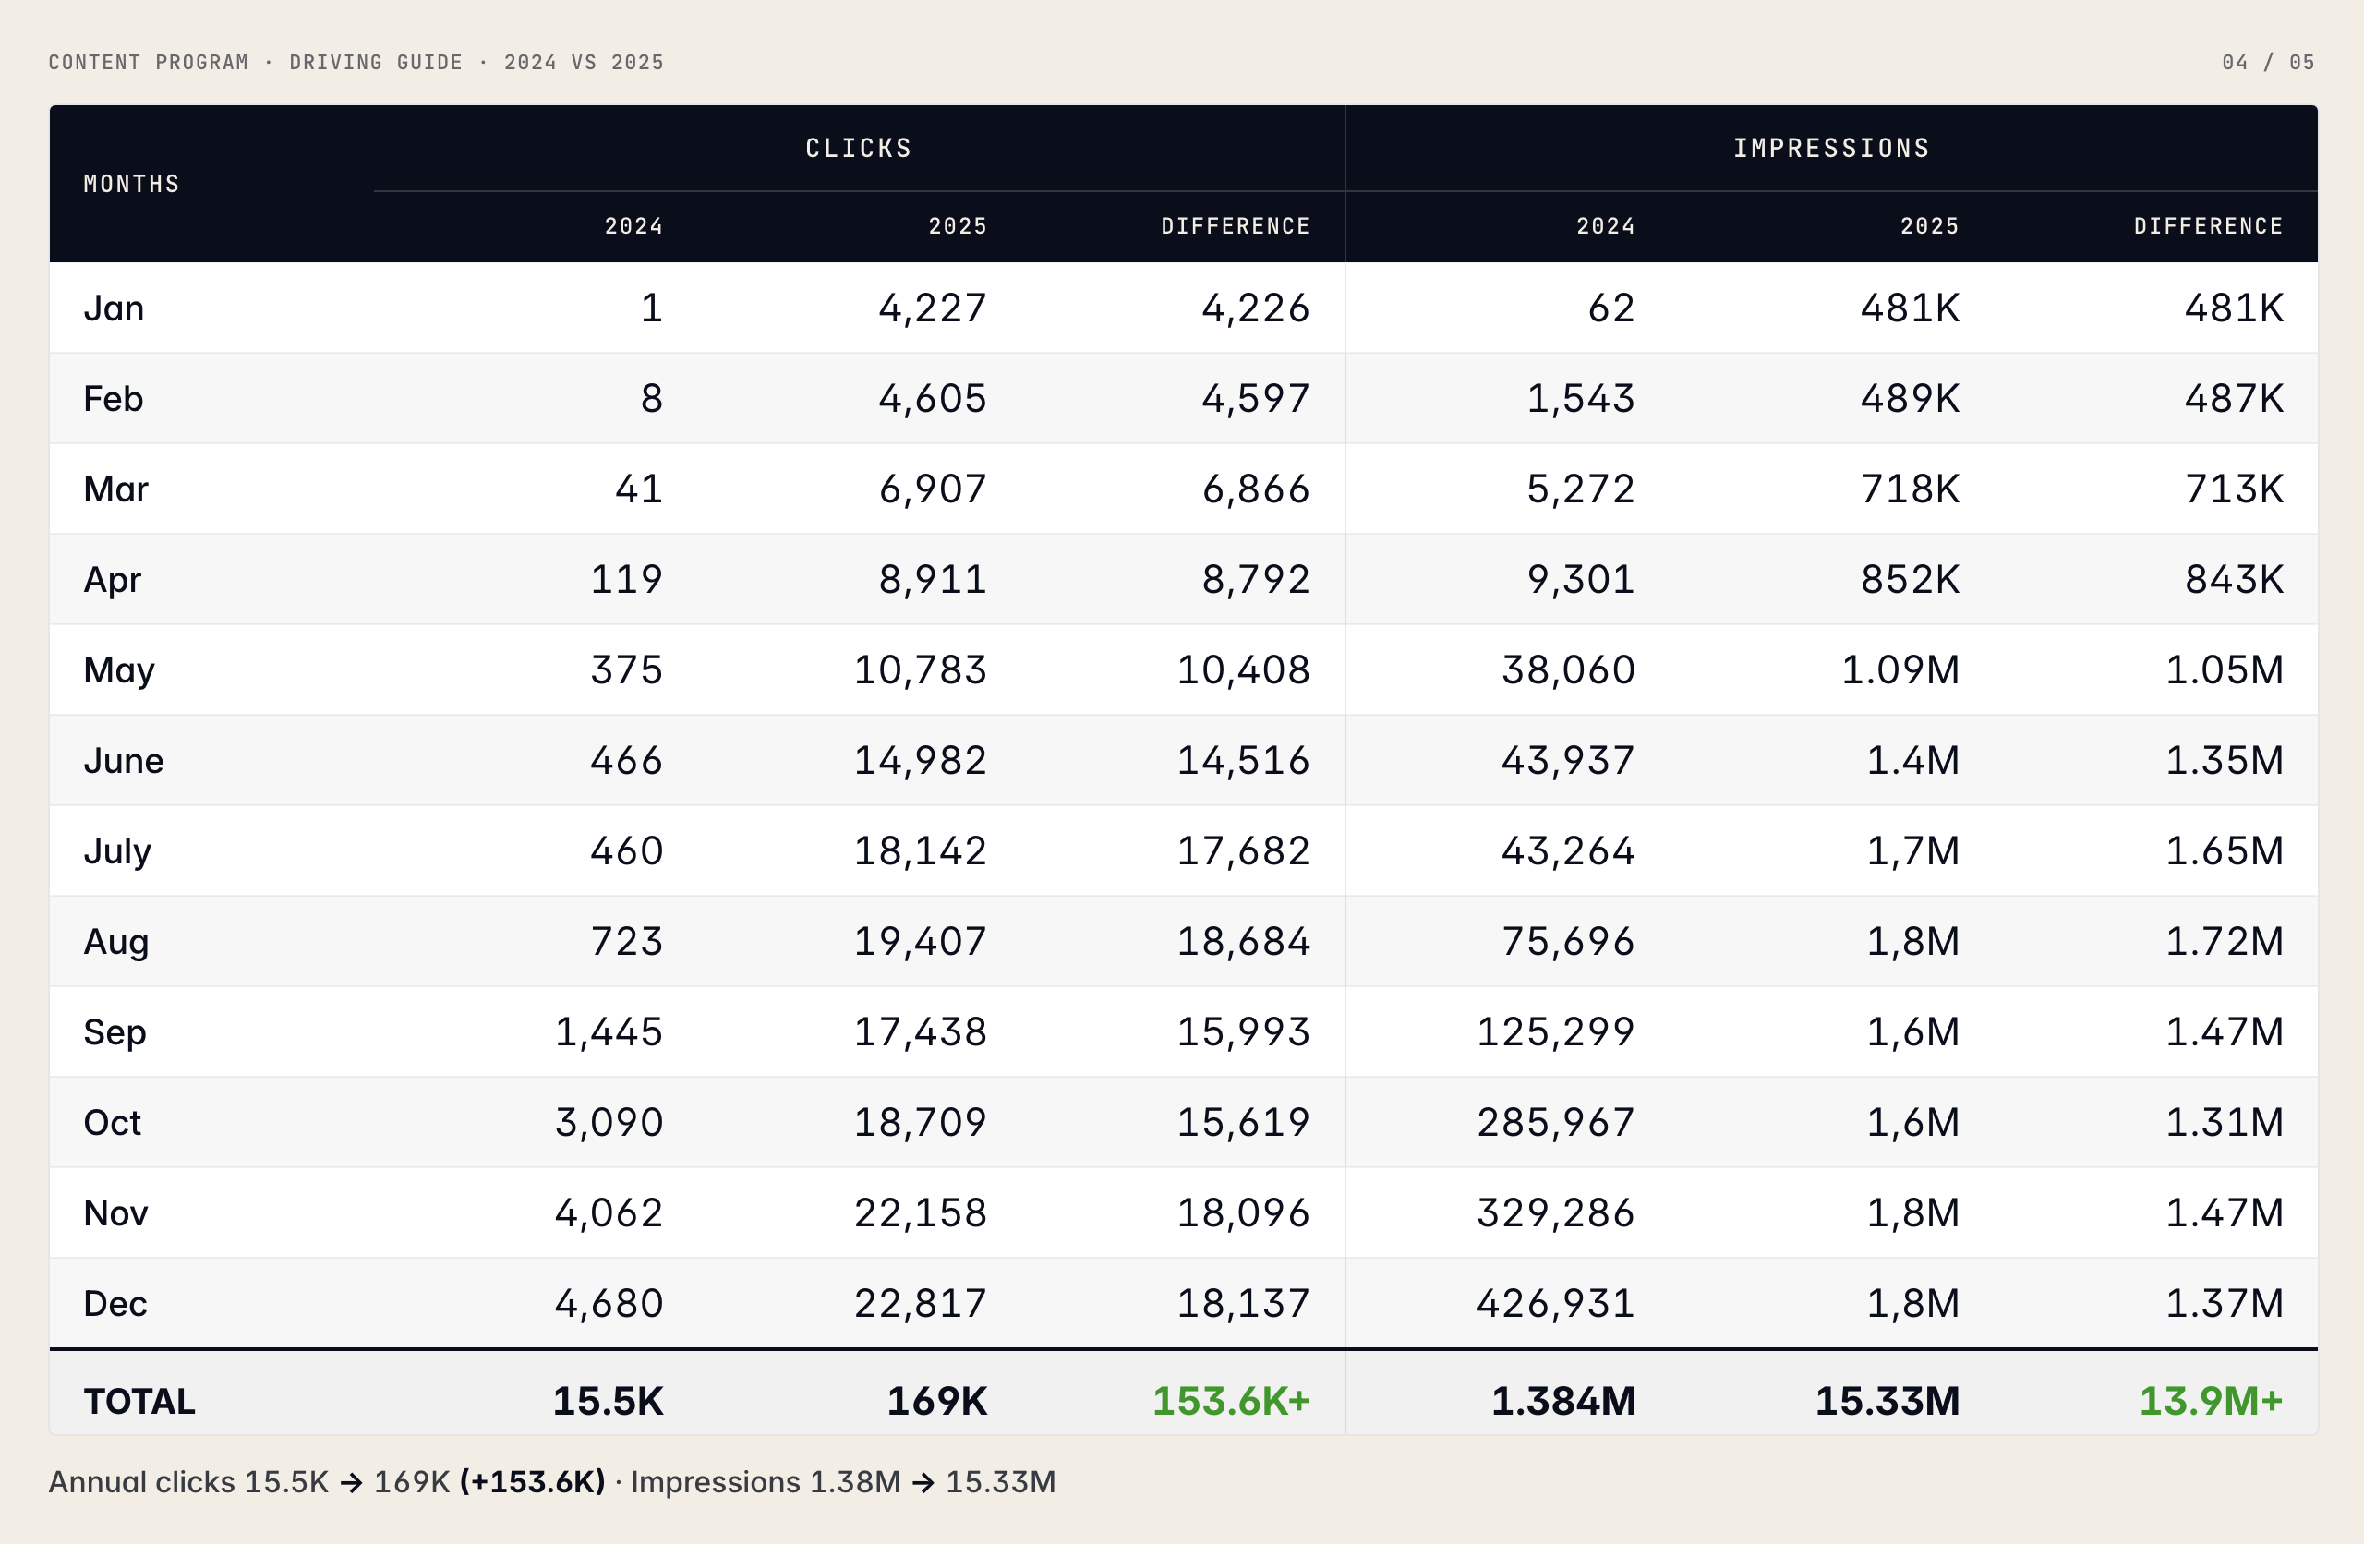2364x1544 pixels.
Task: Select the Sep impressions value 125,299
Action: 1555,1031
